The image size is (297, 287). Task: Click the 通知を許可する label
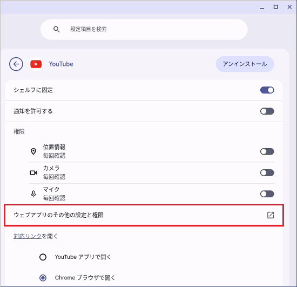coord(33,111)
